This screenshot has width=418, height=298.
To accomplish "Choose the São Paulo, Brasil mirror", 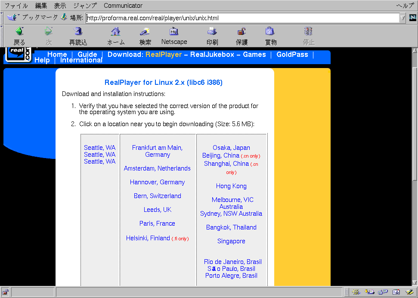I will [232, 269].
